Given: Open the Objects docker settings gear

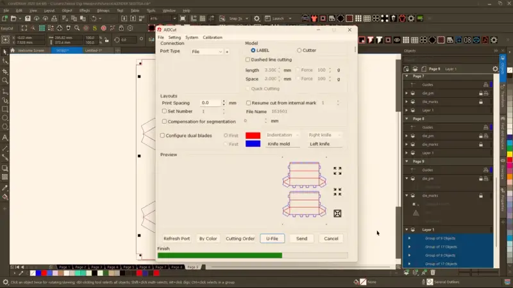Looking at the screenshot, I should point(495,68).
